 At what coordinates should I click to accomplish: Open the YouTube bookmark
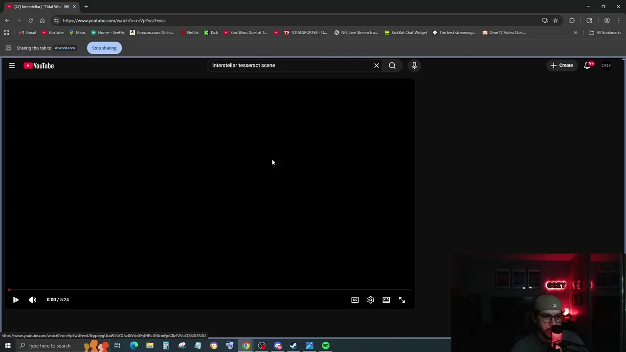click(52, 33)
